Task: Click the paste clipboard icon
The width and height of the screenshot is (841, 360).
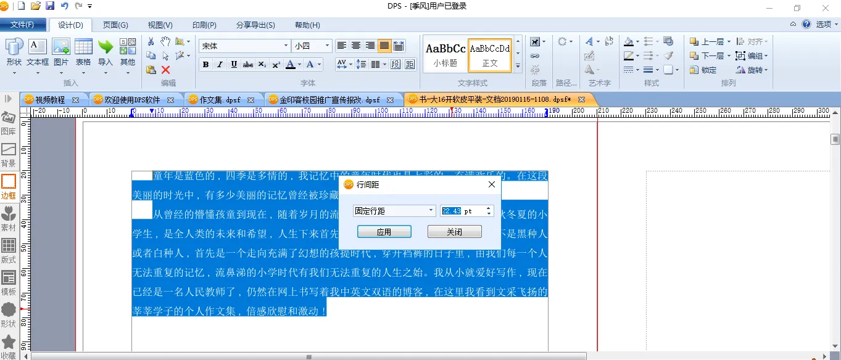Action: [x=151, y=70]
